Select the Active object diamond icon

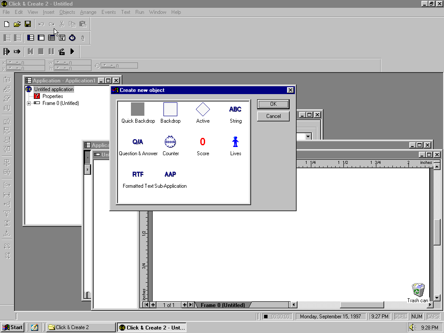click(203, 109)
